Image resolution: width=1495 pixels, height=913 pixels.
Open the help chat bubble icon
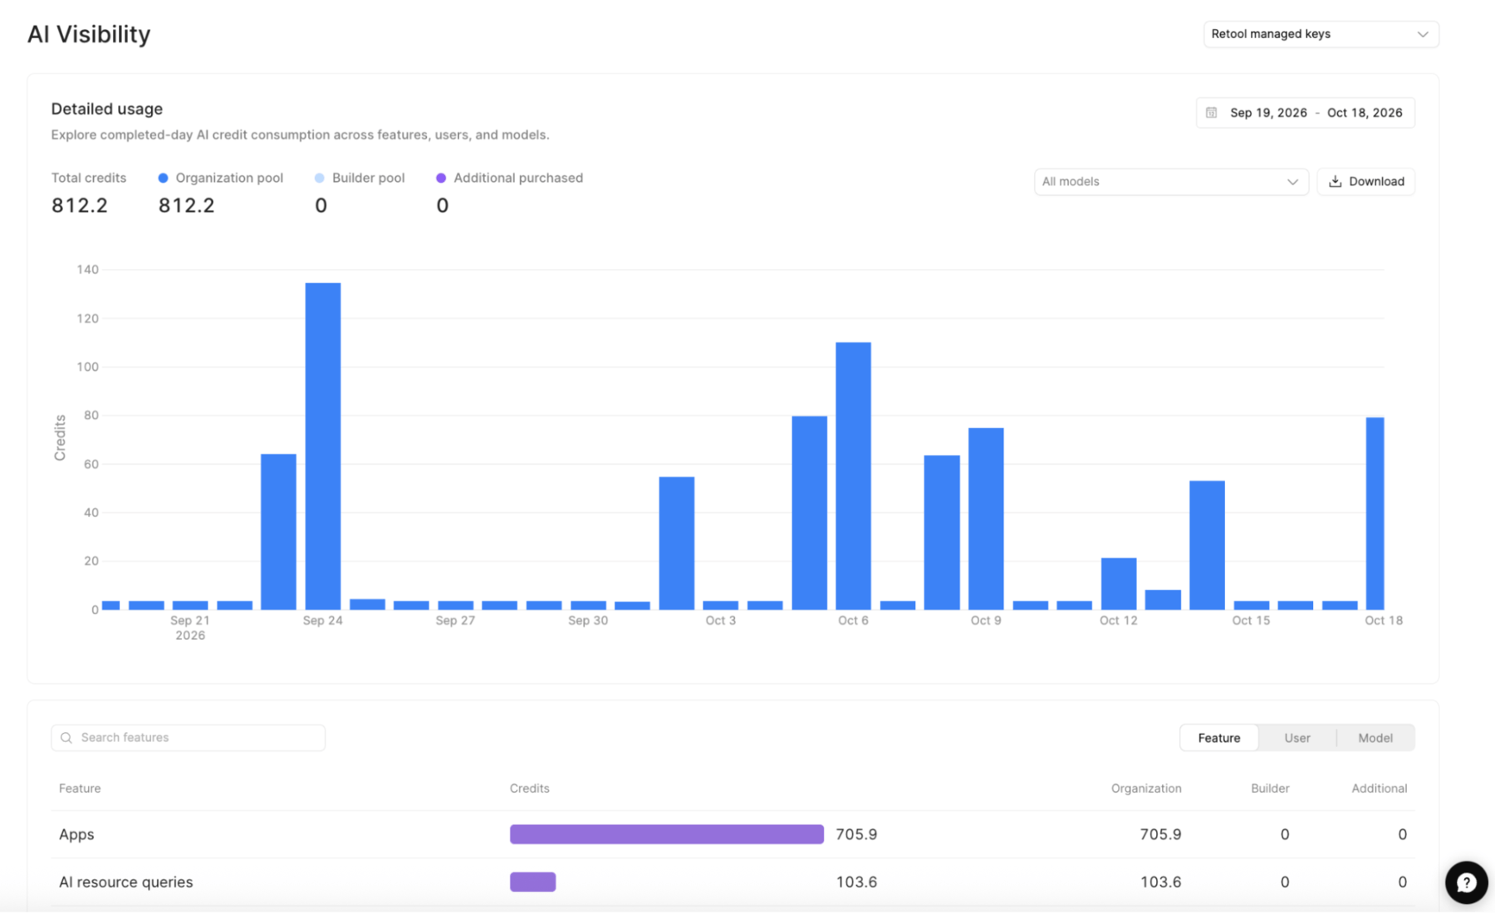point(1466,882)
